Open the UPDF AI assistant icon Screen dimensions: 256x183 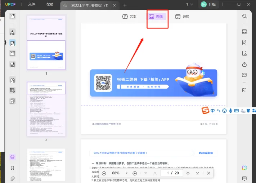click(x=244, y=168)
